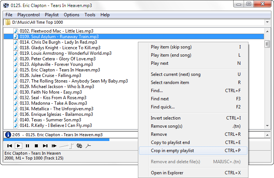274x178 pixels.
Task: Open the Playcontrol menu
Action: point(29,15)
